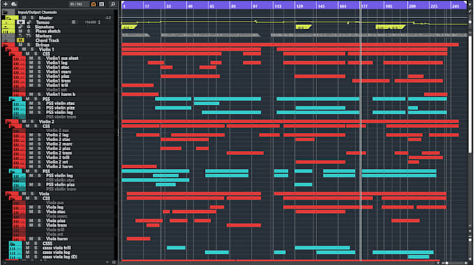
Task: Solo the Piano sketch track
Action: pyautogui.click(x=29, y=31)
